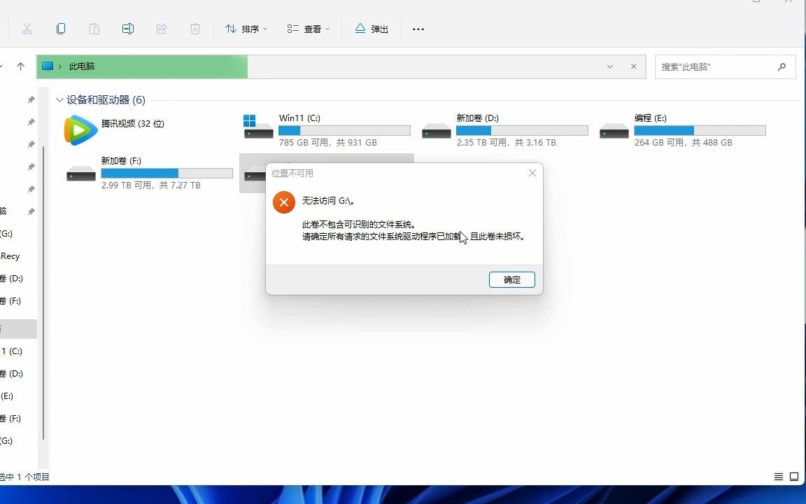Switch to large thumbnails view in the status bar

(x=795, y=477)
